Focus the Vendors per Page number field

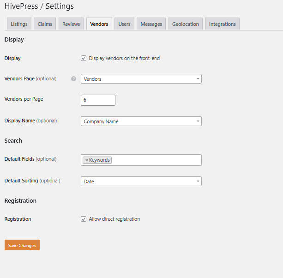tap(98, 100)
